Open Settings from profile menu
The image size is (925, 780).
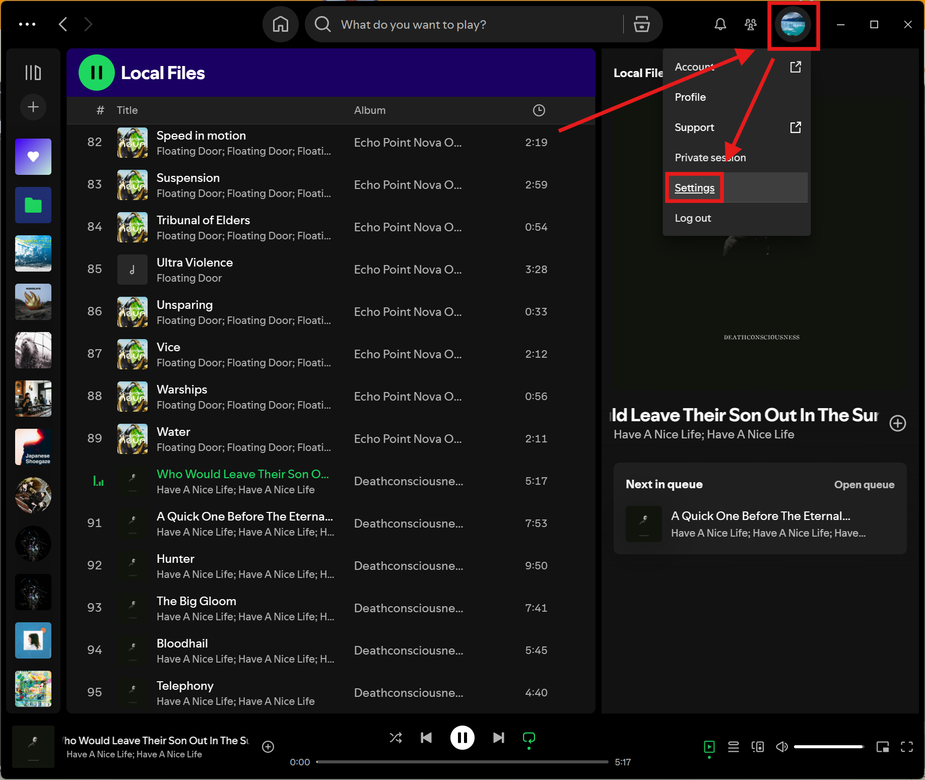click(x=737, y=188)
